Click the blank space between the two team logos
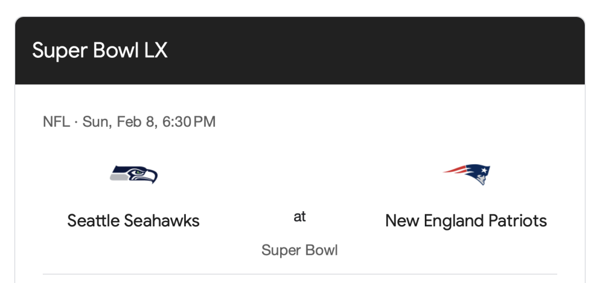This screenshot has height=283, width=600. coord(299,174)
